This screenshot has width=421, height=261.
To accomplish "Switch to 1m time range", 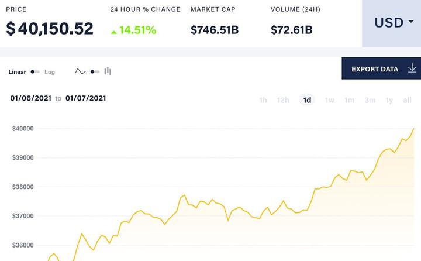I will pyautogui.click(x=349, y=100).
